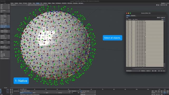The width and height of the screenshot is (169, 95).
Task: Expand the More Windows dropdown
Action: (x=5, y=24)
